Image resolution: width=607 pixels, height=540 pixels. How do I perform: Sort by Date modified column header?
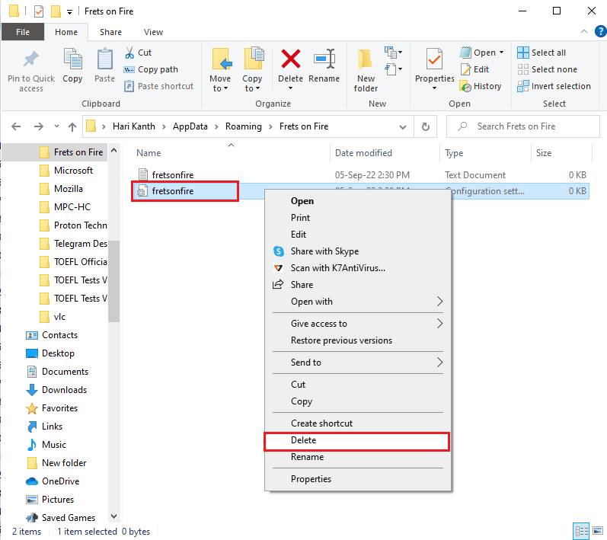[385, 153]
